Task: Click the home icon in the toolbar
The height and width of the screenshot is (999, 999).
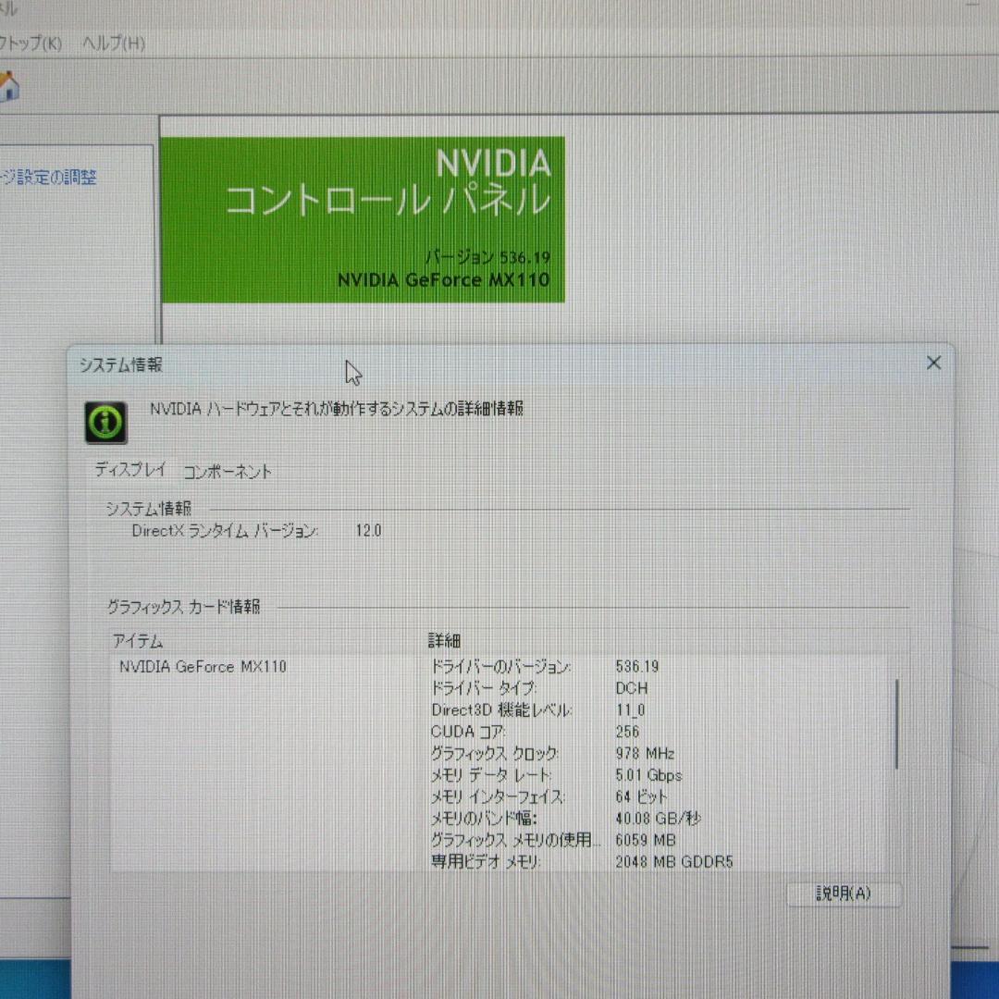Action: (x=9, y=87)
